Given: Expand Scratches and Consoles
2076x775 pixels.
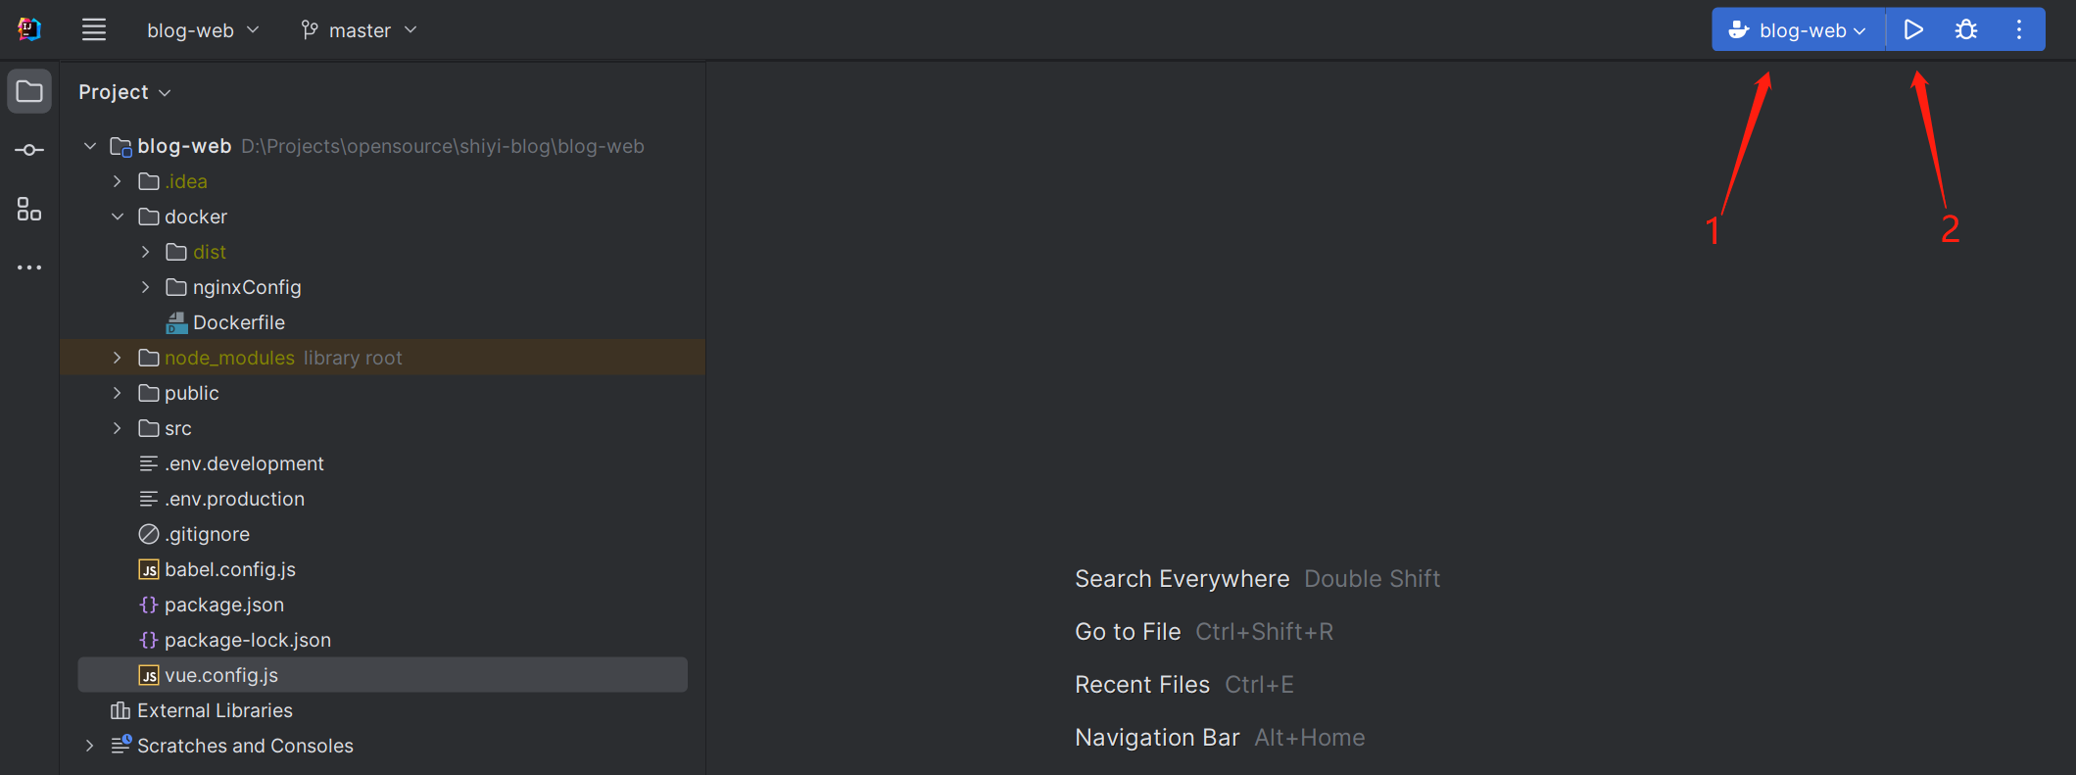Looking at the screenshot, I should (x=90, y=746).
